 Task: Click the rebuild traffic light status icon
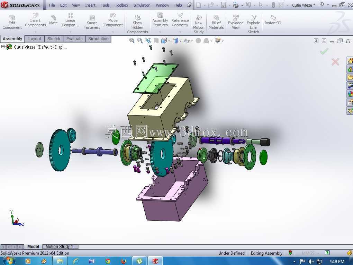290,253
